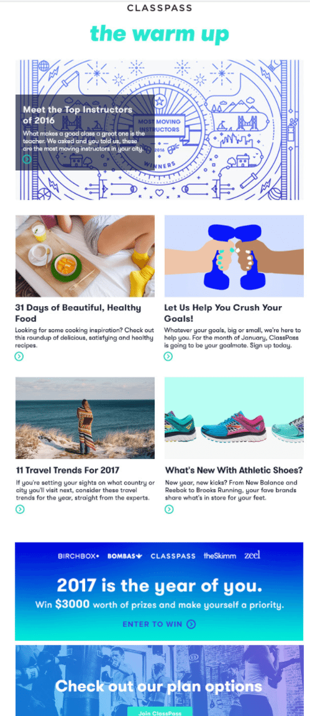Click the Join ClassPass button
Image resolution: width=310 pixels, height=716 pixels.
(160, 712)
